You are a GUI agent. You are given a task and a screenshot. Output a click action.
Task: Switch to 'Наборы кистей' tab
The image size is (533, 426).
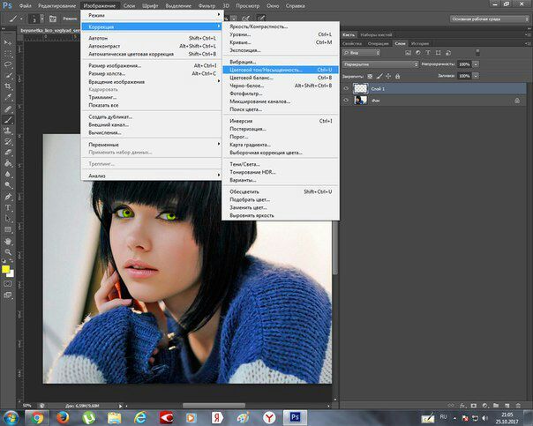[x=376, y=34]
